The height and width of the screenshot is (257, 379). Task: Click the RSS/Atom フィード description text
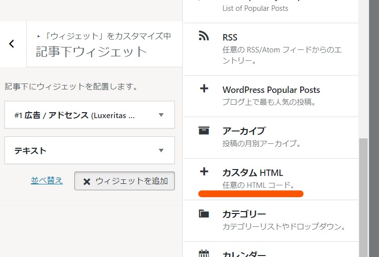[x=282, y=55]
